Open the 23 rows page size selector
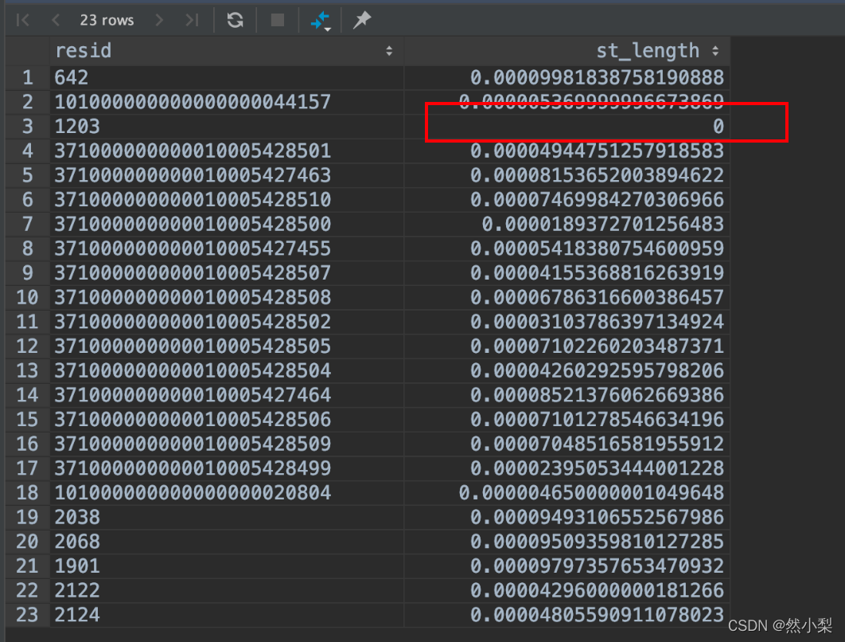Image resolution: width=845 pixels, height=642 pixels. click(x=107, y=20)
